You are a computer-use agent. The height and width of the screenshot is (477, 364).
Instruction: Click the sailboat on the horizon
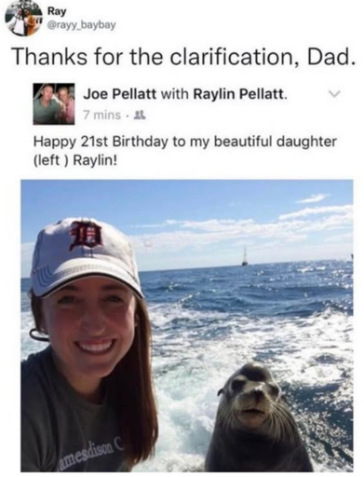(x=245, y=256)
